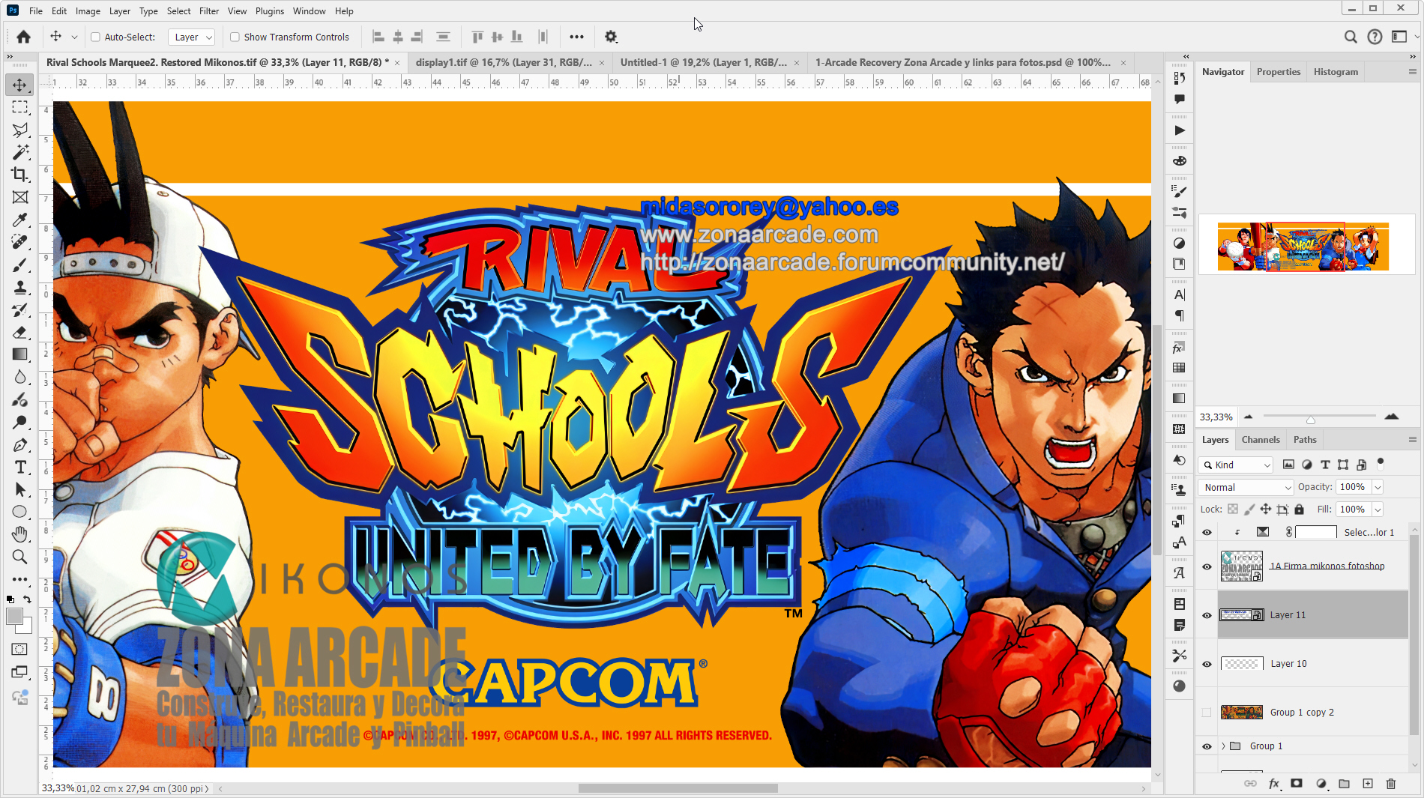
Task: Select the Rectangular Marquee tool
Action: coord(20,107)
